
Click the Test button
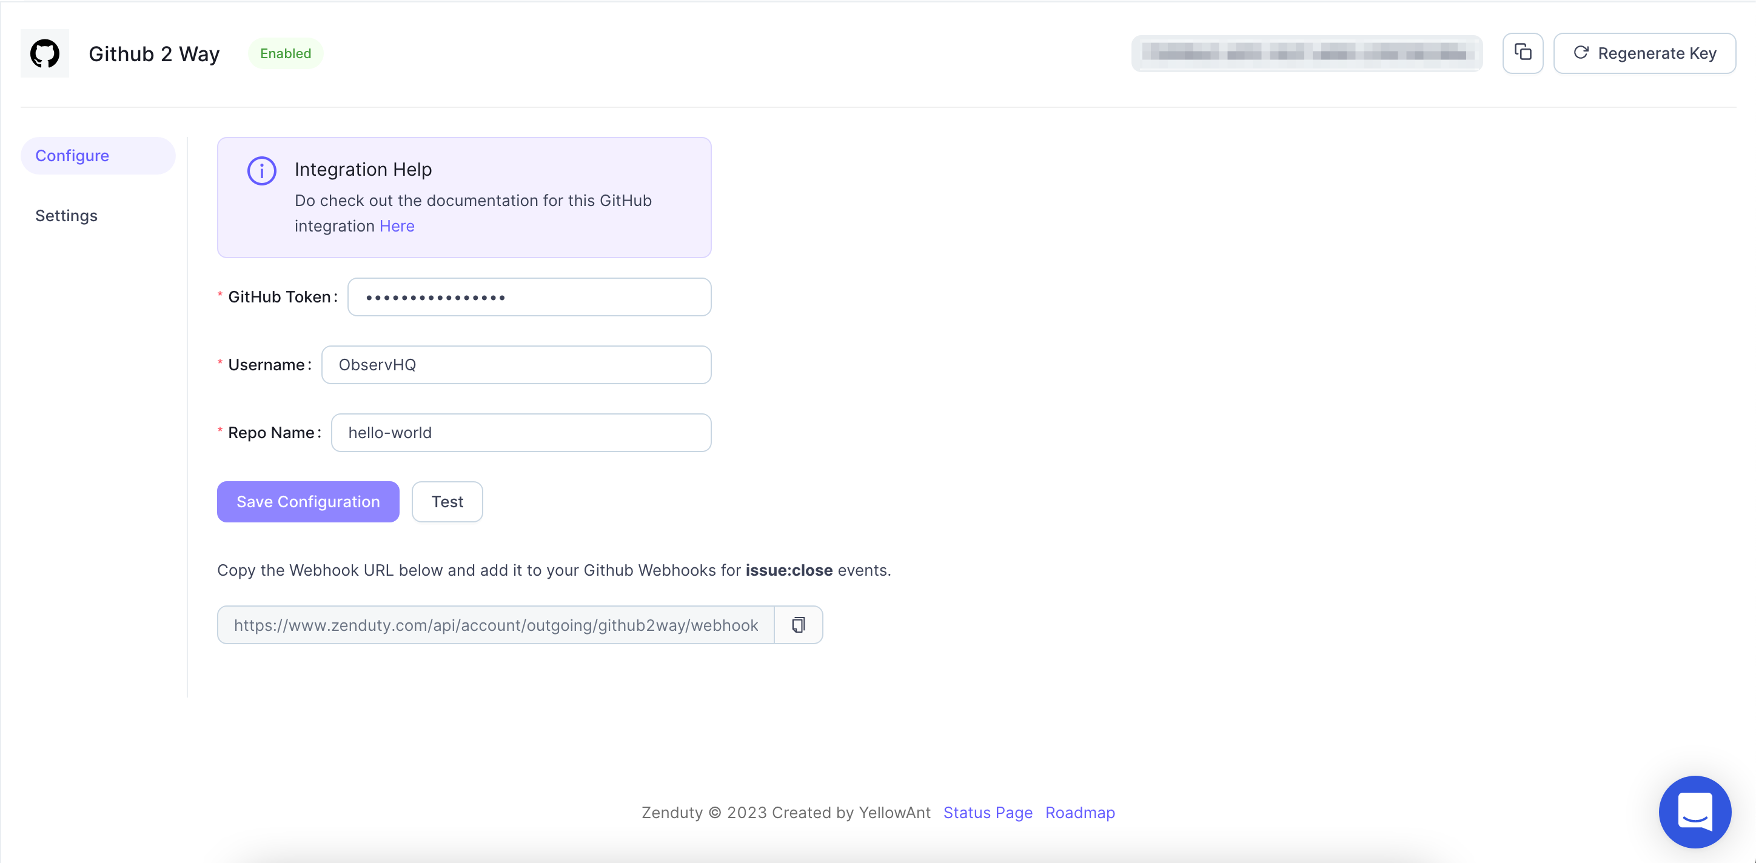click(x=446, y=502)
